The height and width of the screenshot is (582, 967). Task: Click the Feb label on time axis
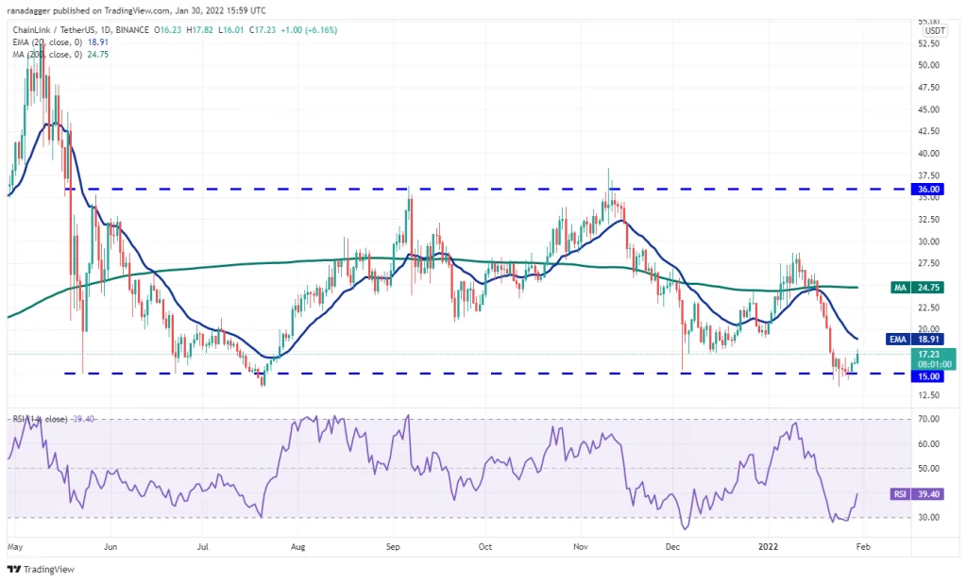pyautogui.click(x=863, y=546)
